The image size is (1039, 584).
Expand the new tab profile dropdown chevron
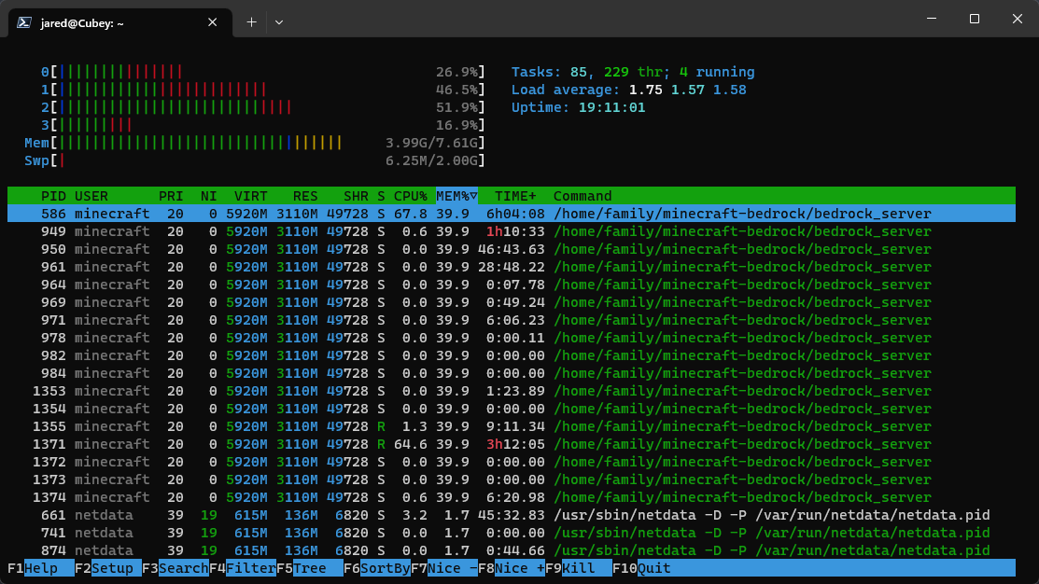click(x=279, y=21)
